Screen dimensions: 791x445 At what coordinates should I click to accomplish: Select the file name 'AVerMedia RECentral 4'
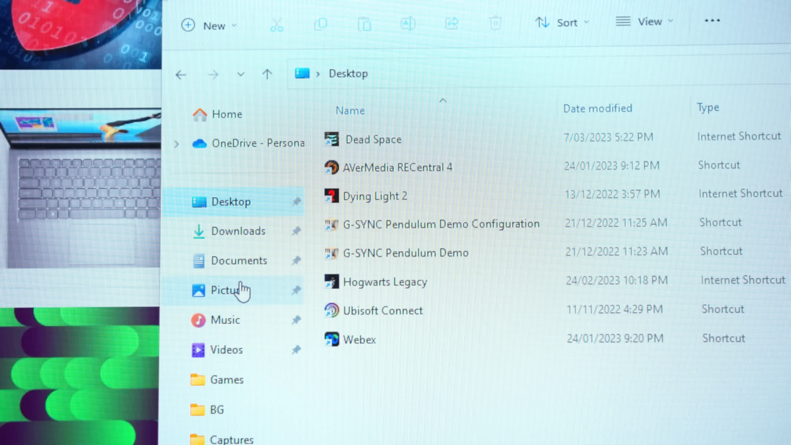397,168
